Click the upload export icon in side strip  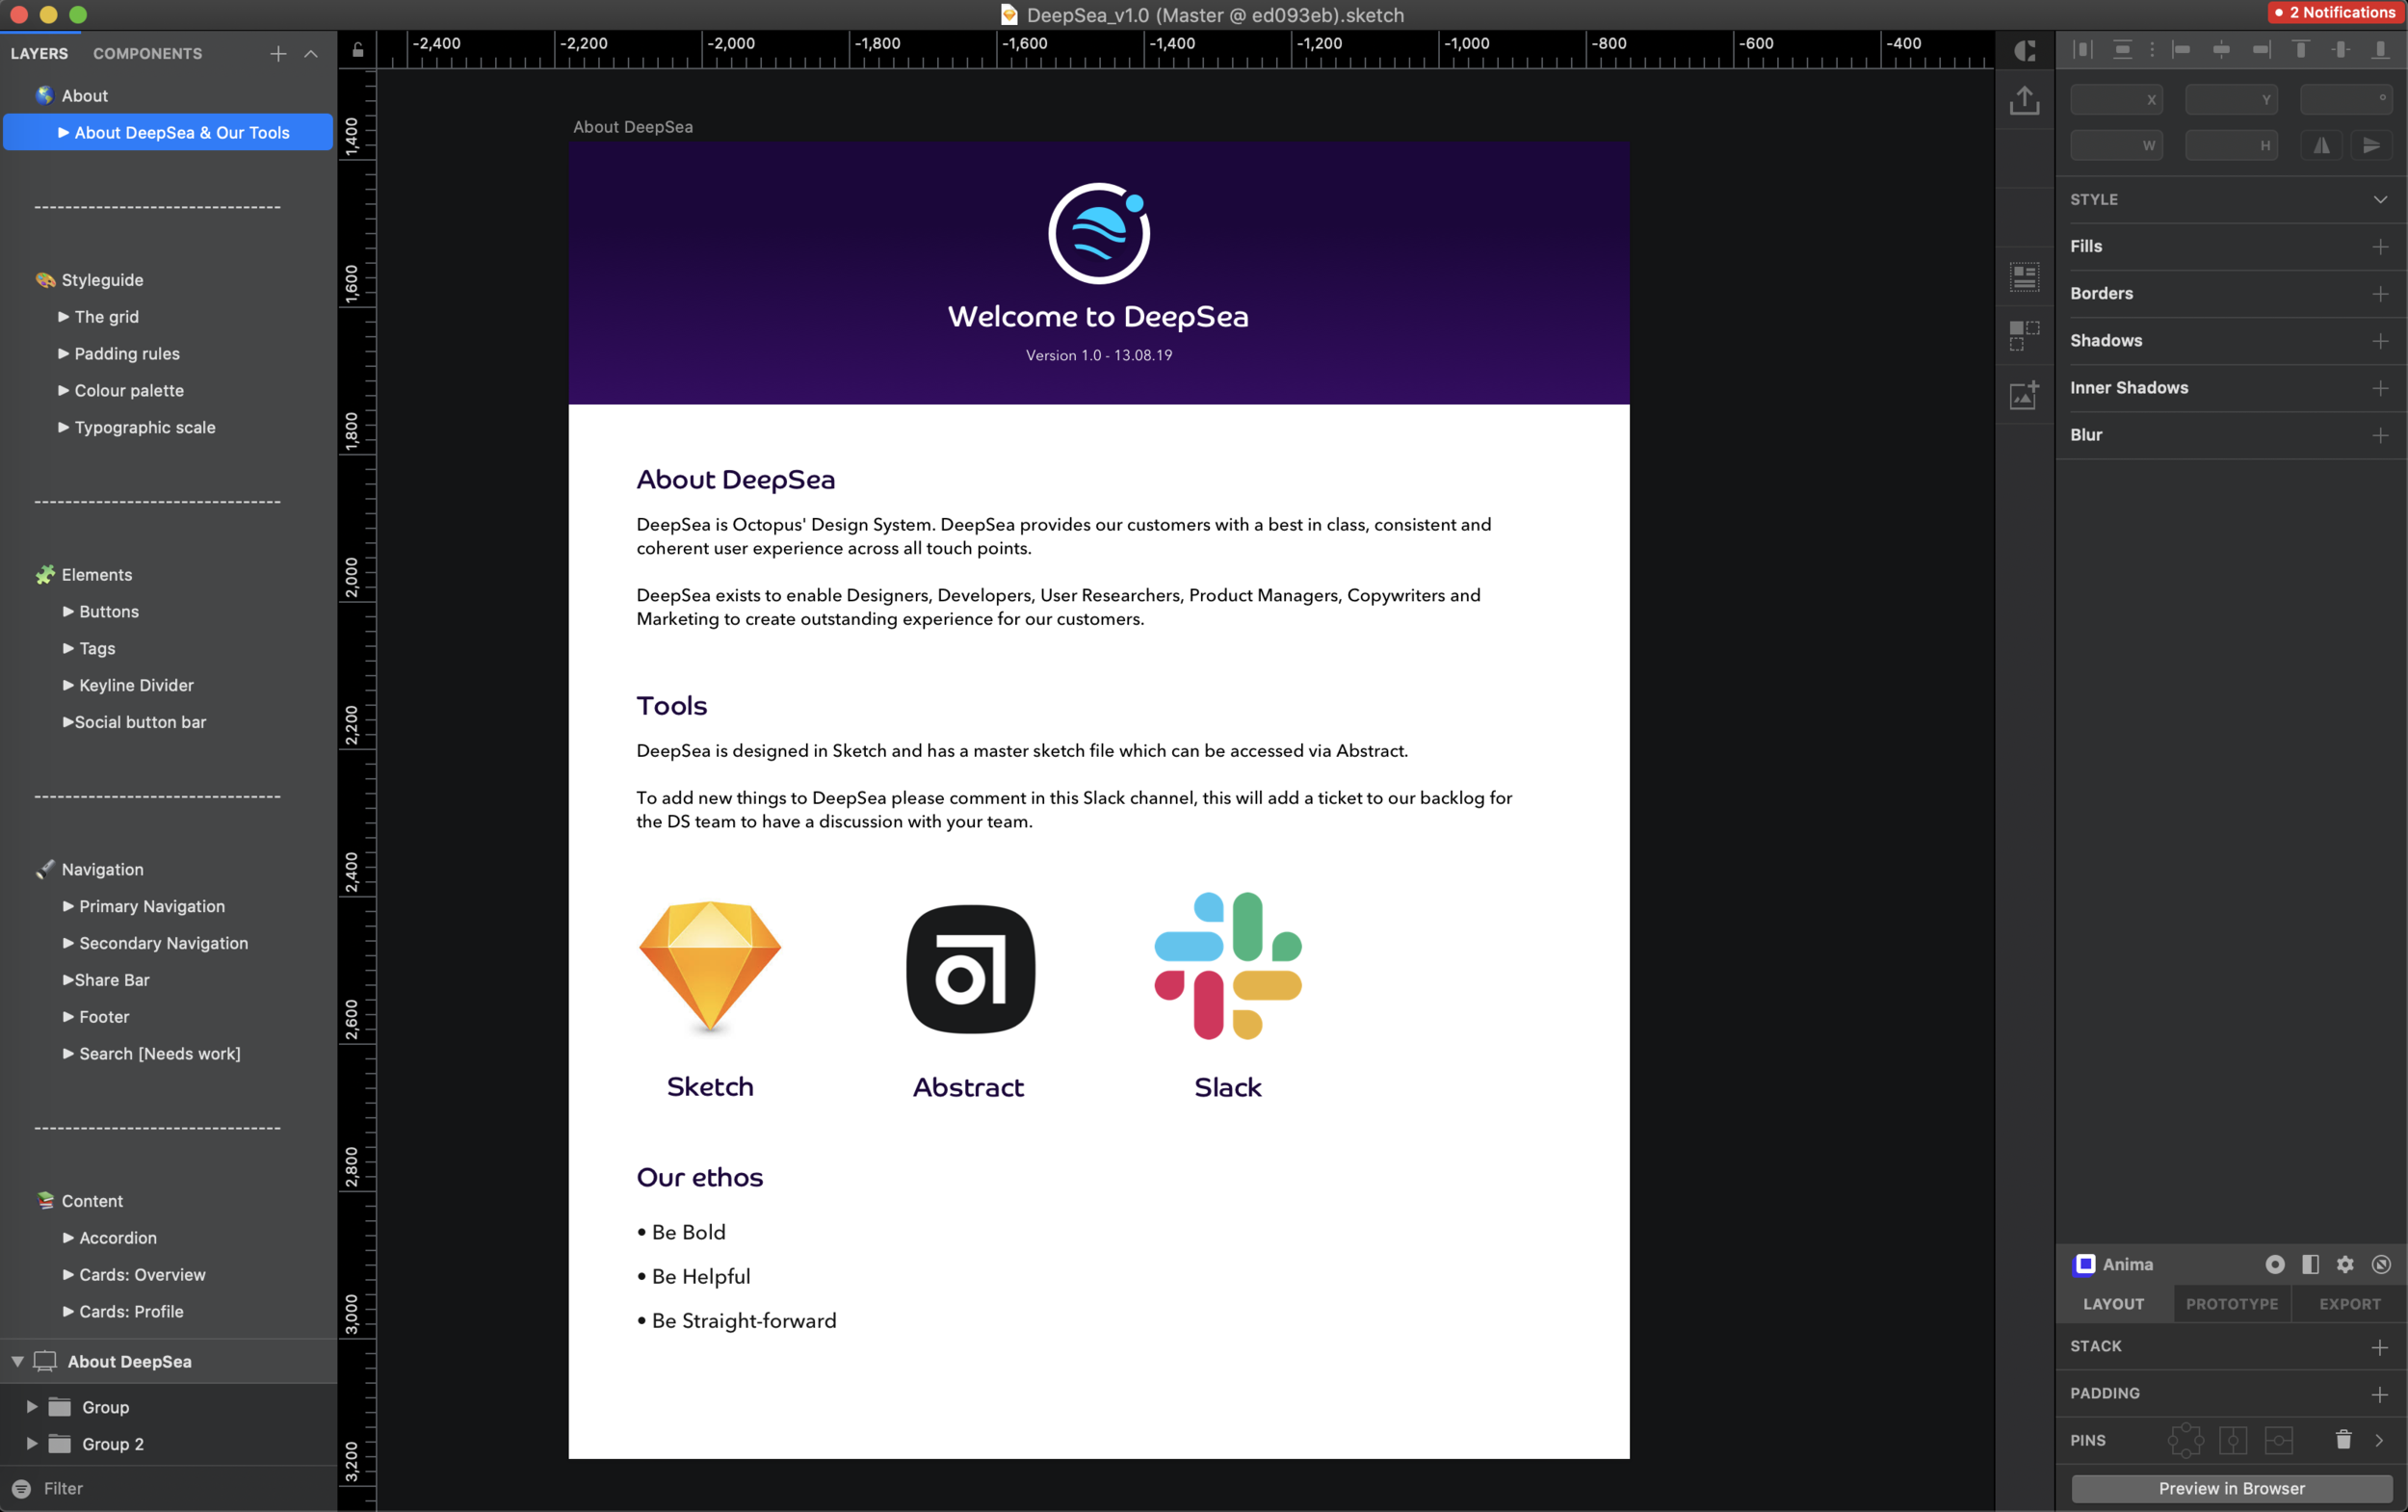click(x=2024, y=100)
